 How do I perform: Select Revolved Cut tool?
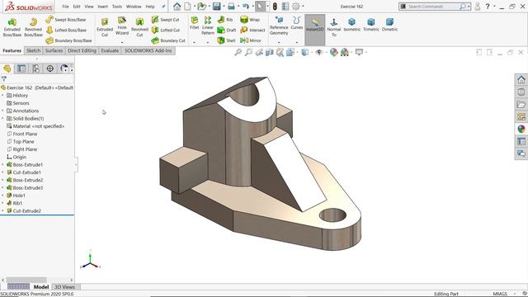pos(139,27)
